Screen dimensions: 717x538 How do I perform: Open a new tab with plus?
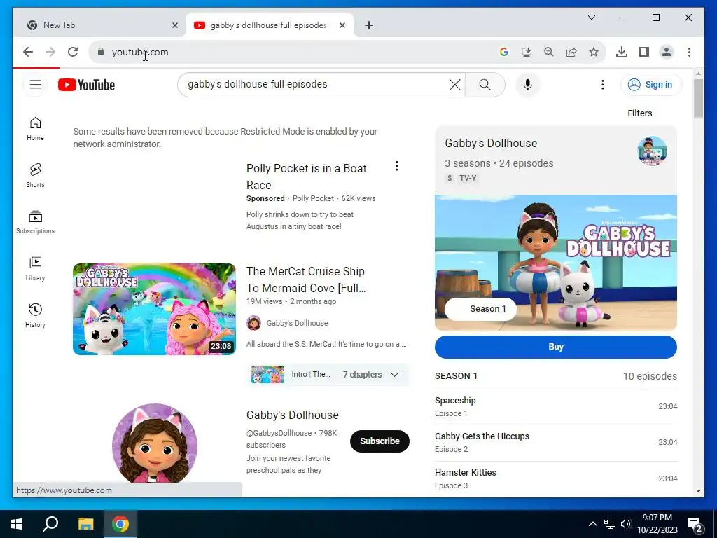[368, 25]
